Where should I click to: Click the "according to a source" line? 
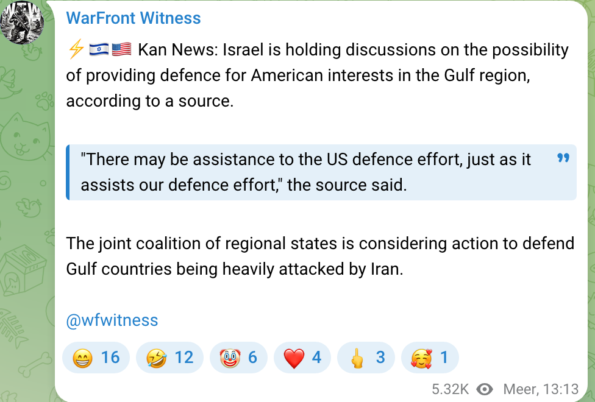150,100
